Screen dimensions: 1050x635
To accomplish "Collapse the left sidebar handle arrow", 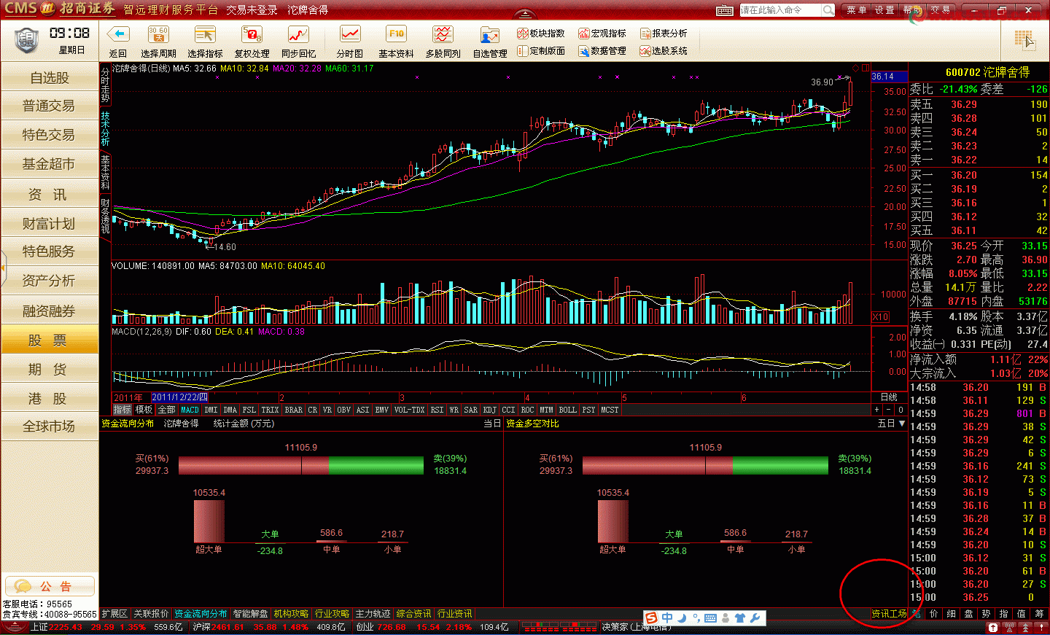I will click(3, 267).
